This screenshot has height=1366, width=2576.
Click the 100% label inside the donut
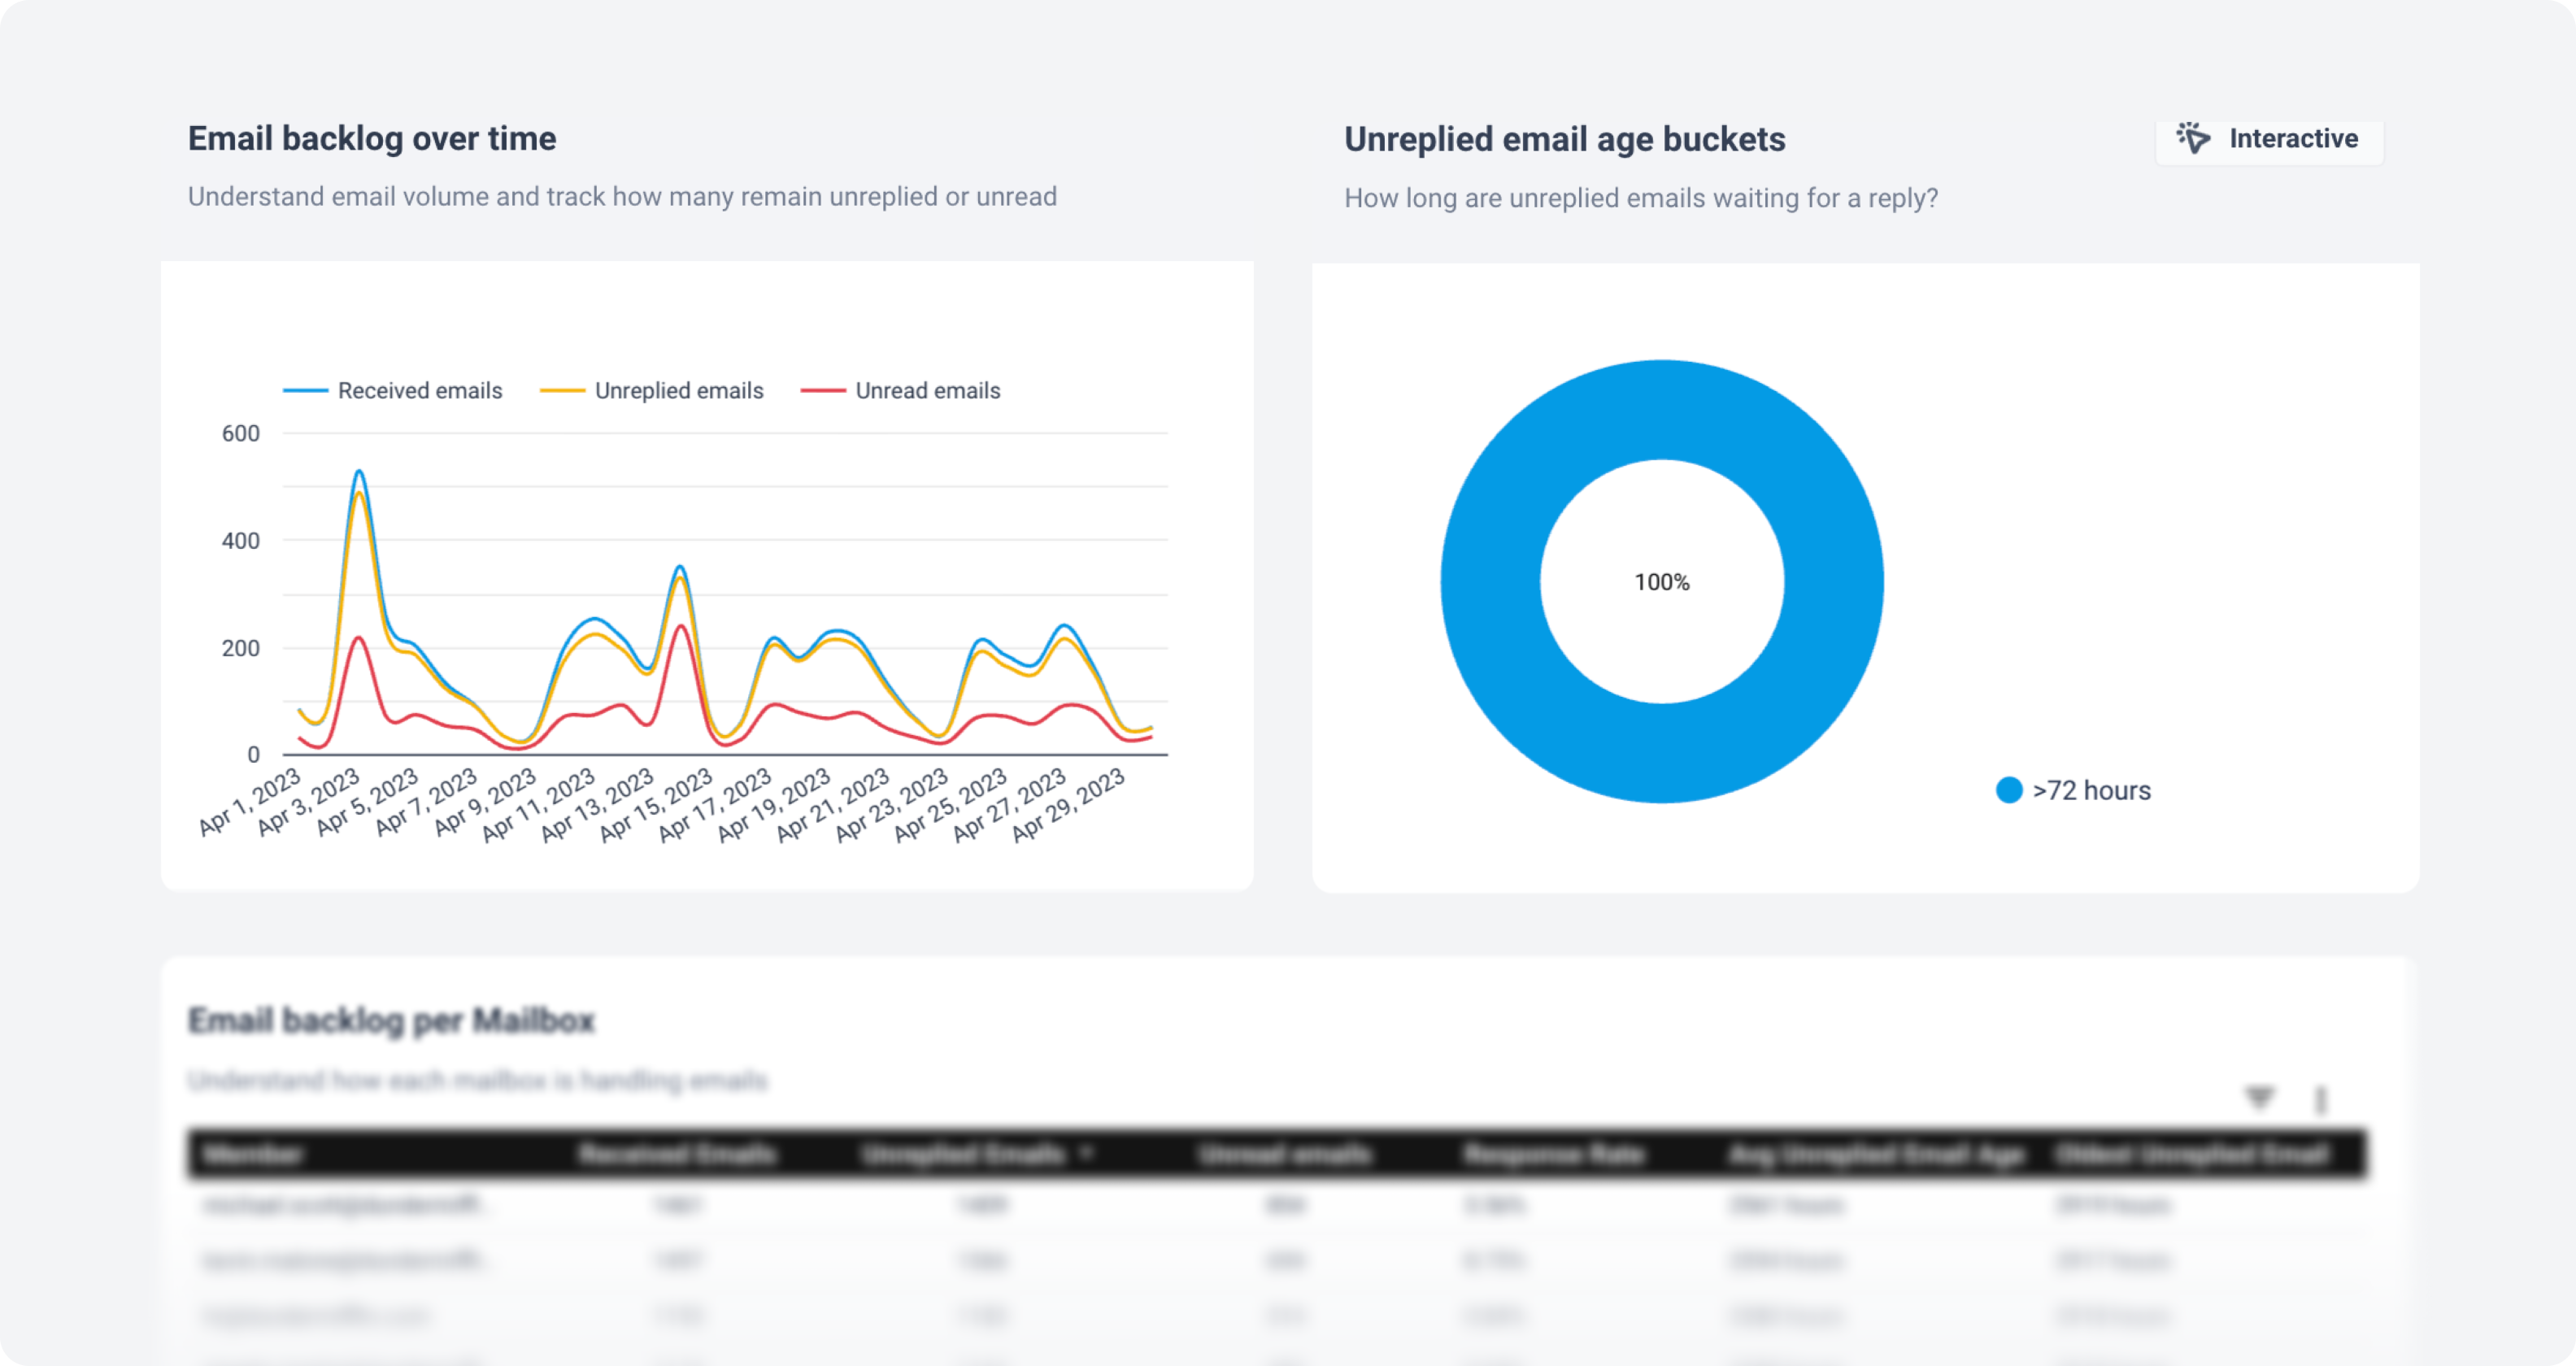(x=1662, y=582)
